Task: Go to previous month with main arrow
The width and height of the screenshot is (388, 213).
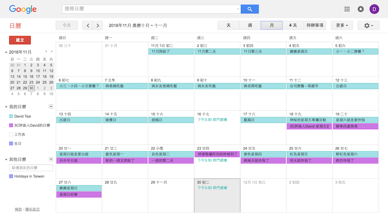Action: (x=88, y=26)
